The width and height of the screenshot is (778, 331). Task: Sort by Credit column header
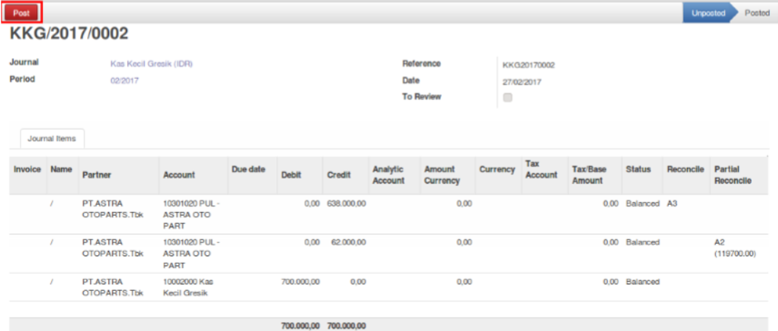tap(338, 175)
